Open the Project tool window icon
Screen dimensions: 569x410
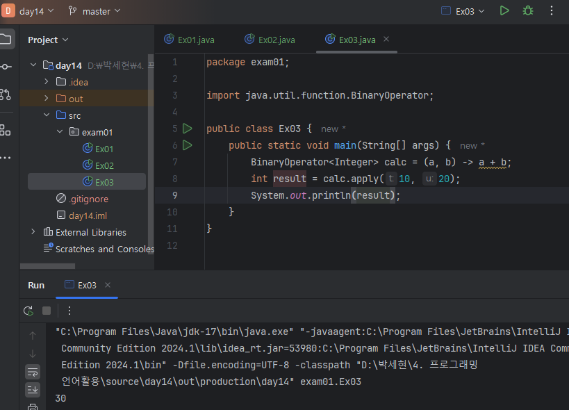[6, 39]
